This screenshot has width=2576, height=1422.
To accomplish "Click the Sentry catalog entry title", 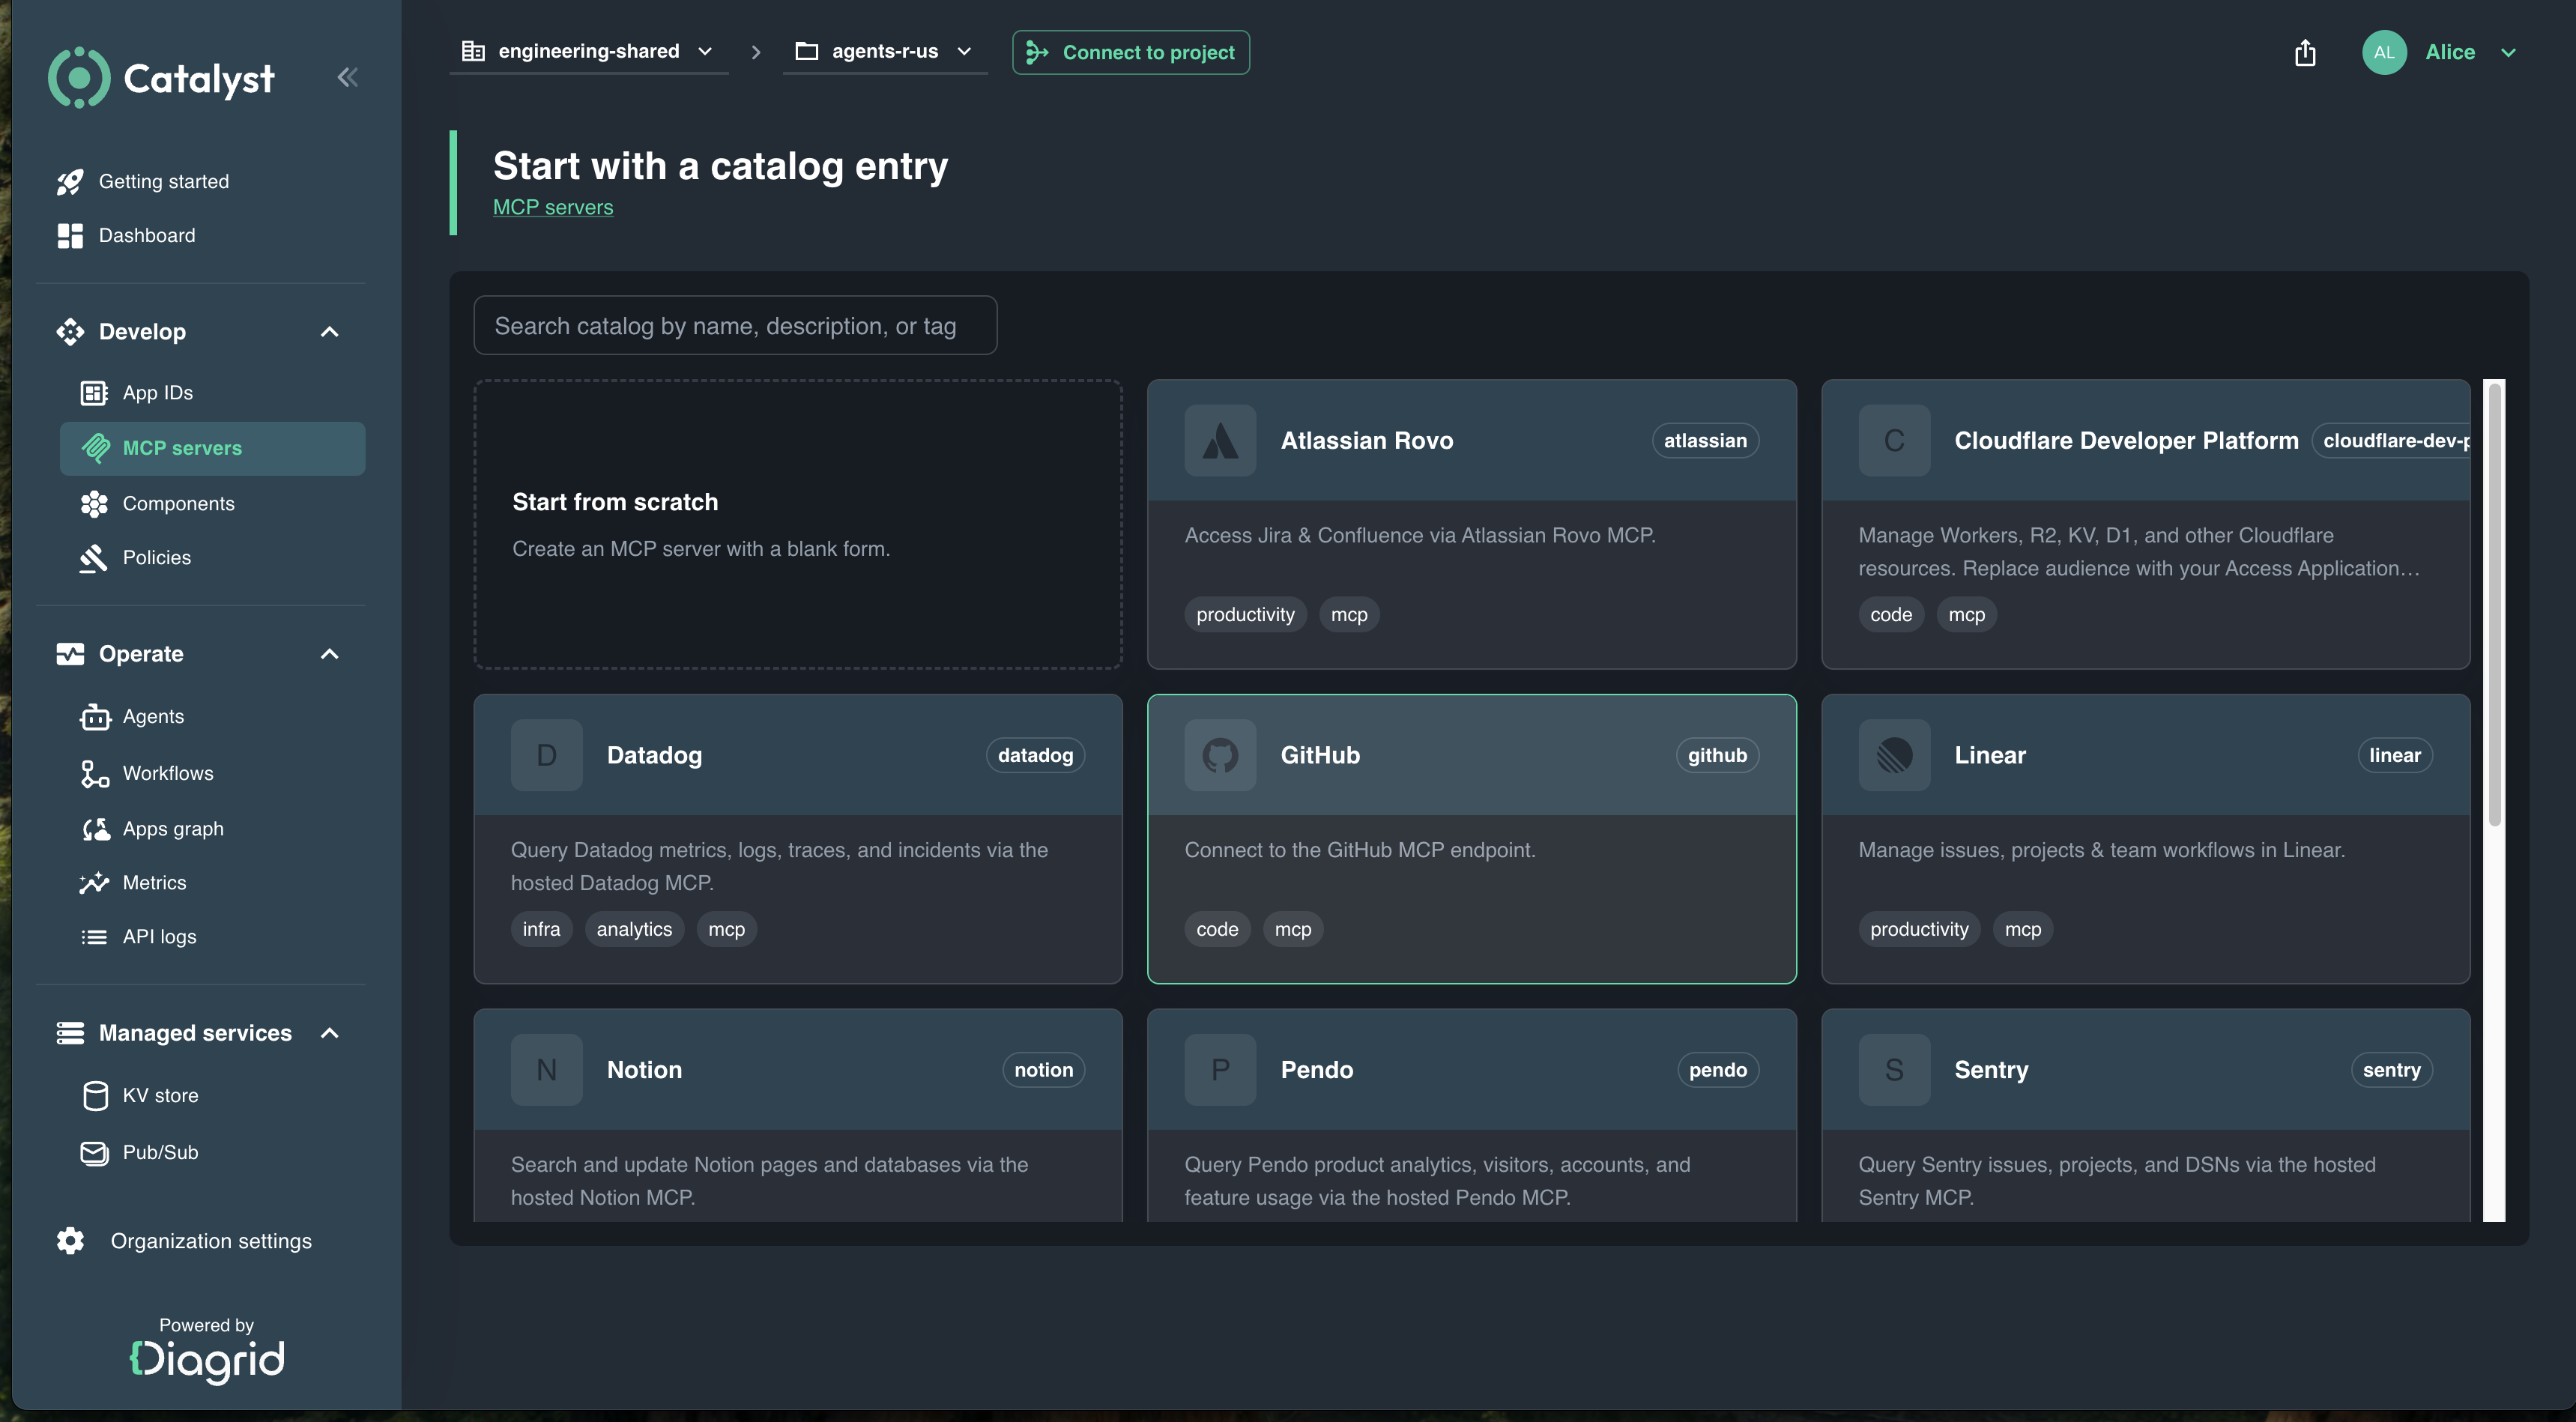I will tap(1991, 1070).
